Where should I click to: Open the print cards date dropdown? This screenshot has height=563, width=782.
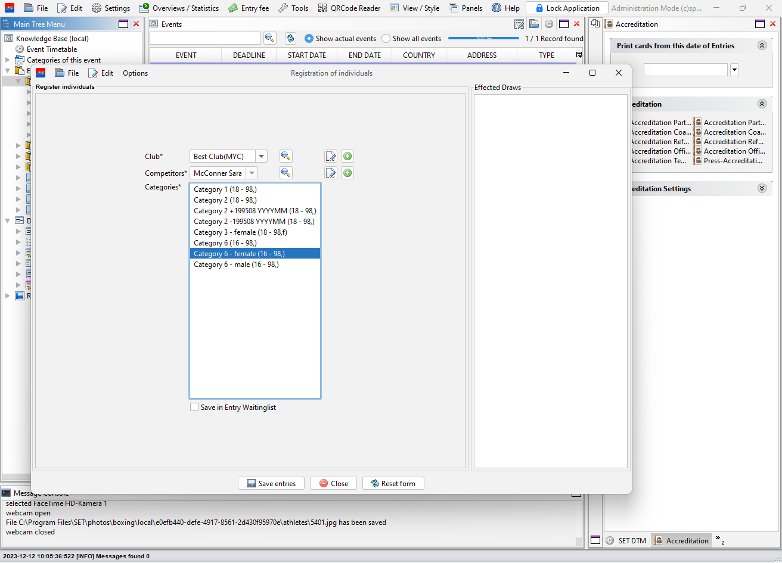coord(734,70)
